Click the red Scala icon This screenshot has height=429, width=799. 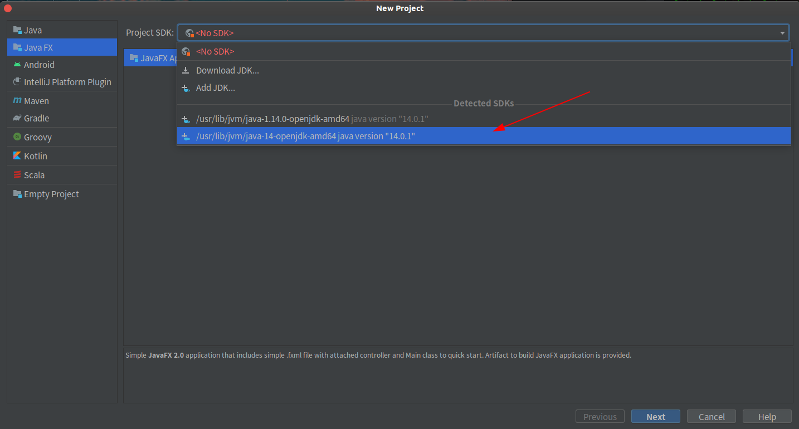[17, 175]
